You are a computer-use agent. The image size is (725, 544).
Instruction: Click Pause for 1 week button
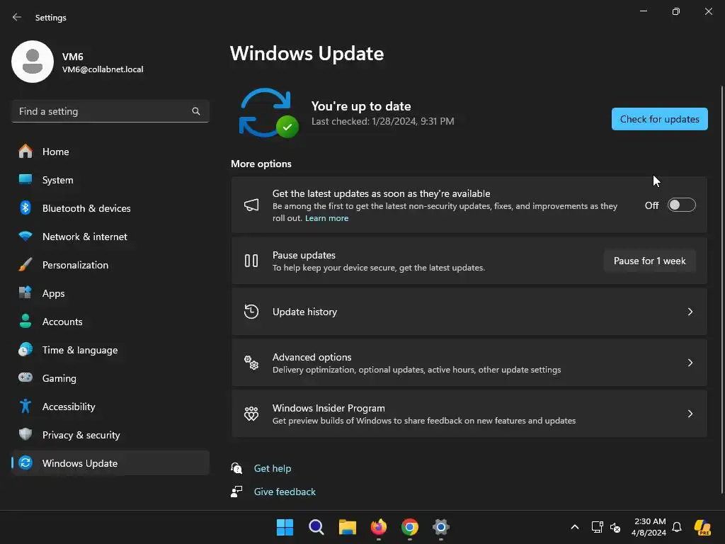(650, 261)
